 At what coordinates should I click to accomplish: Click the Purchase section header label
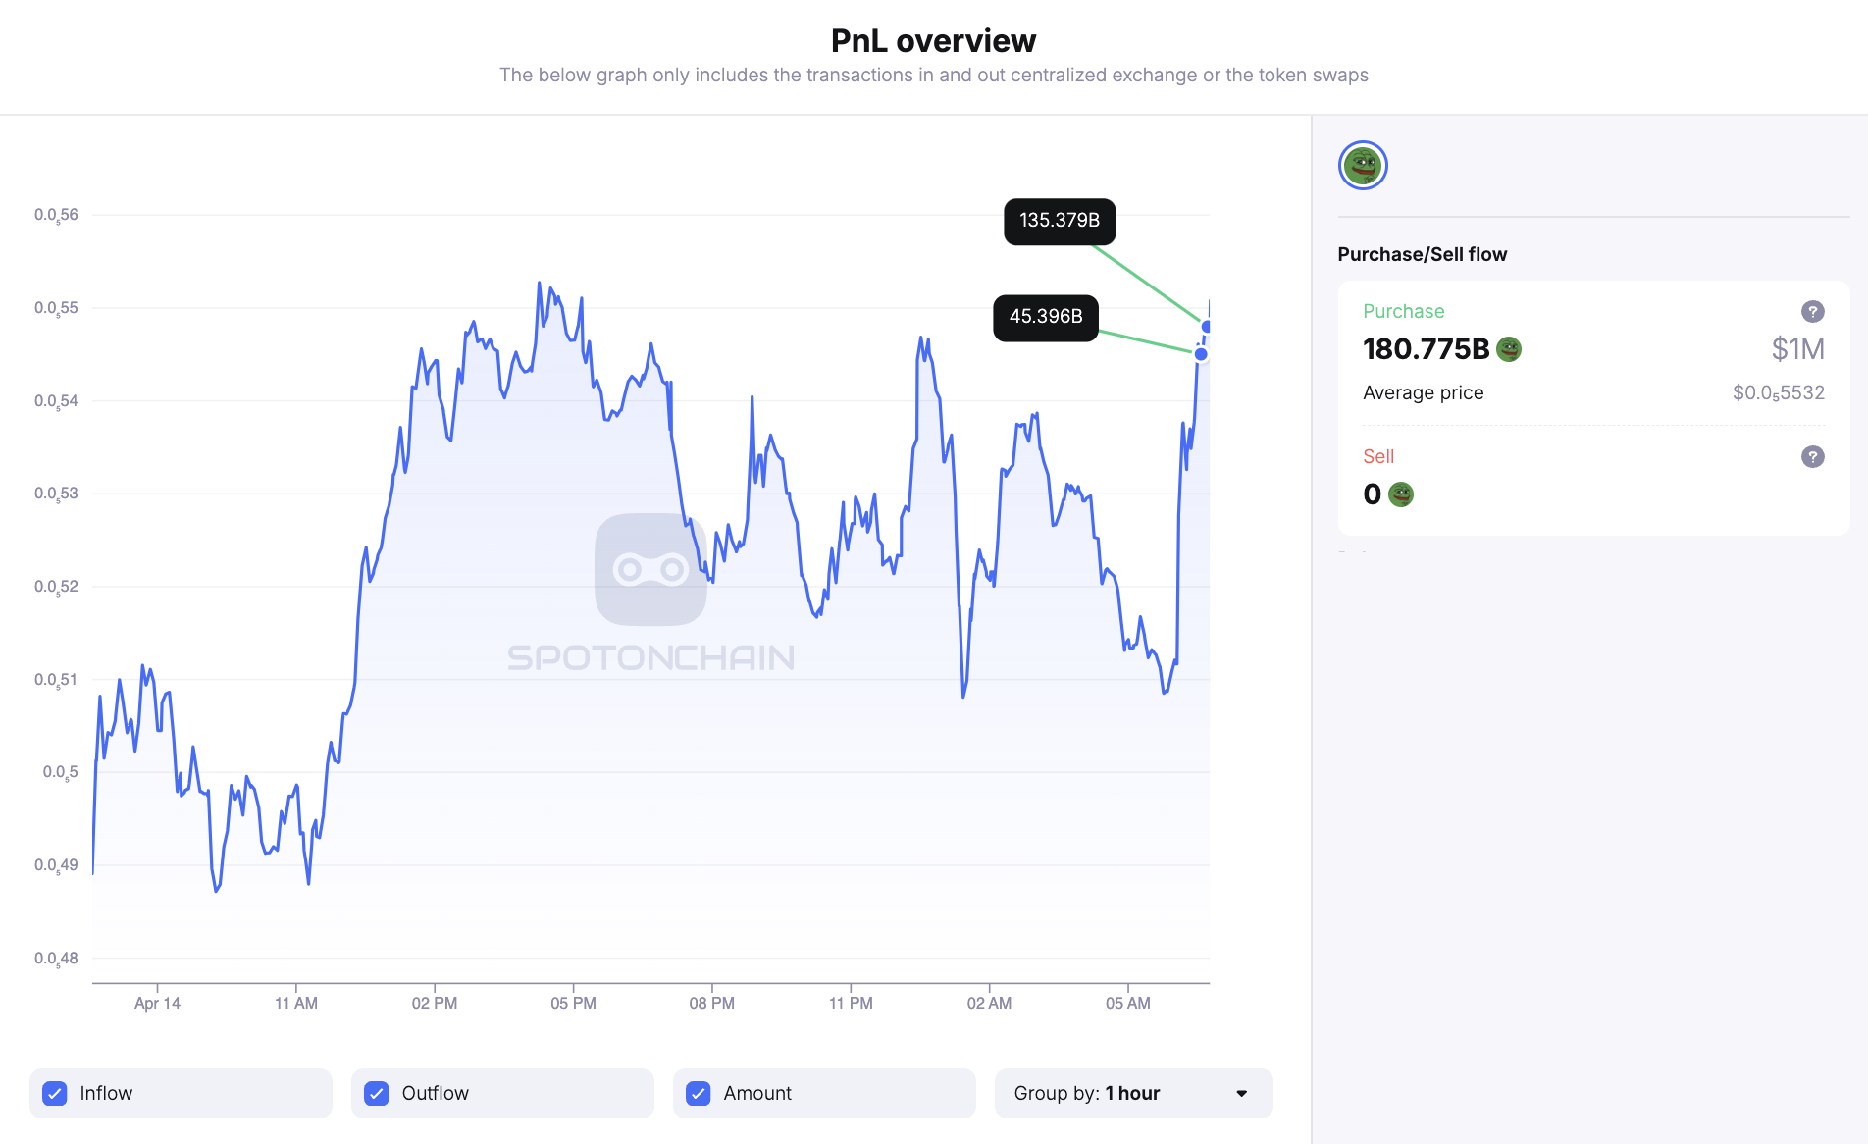1403,311
